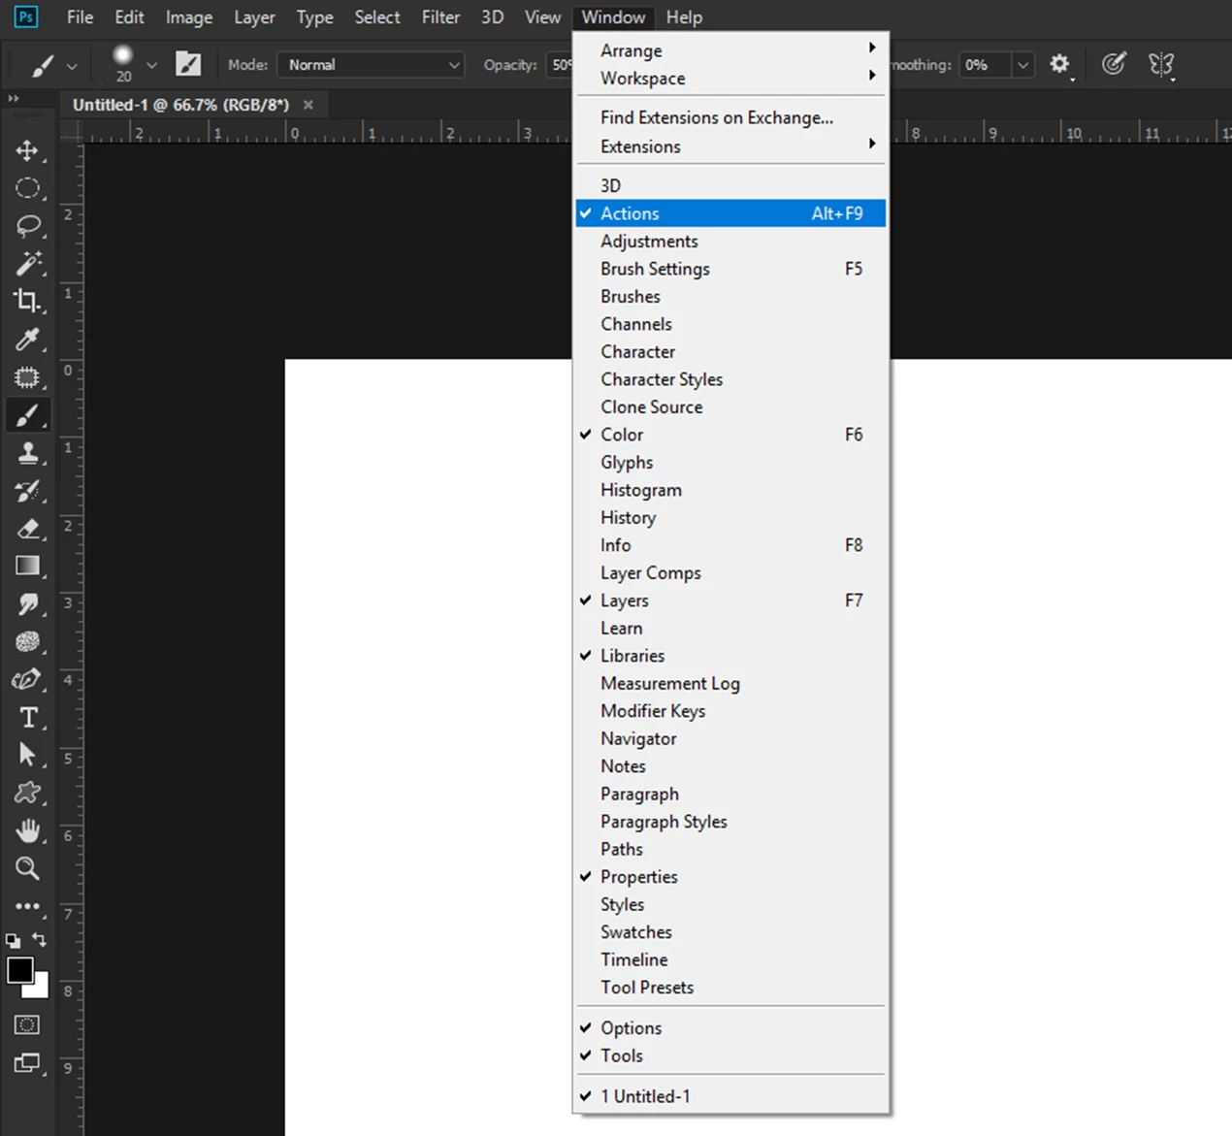Select the Path Selection tool
This screenshot has height=1136, width=1232.
coord(27,755)
